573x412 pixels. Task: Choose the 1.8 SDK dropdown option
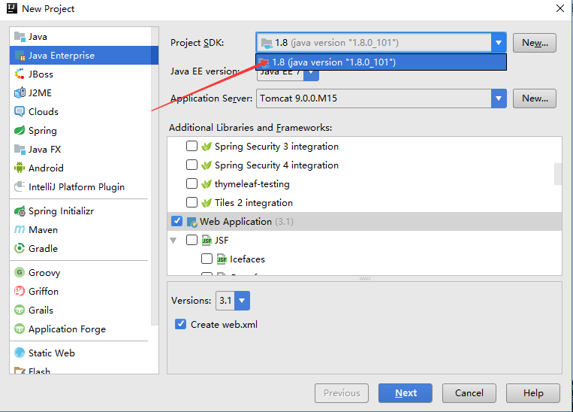[334, 62]
